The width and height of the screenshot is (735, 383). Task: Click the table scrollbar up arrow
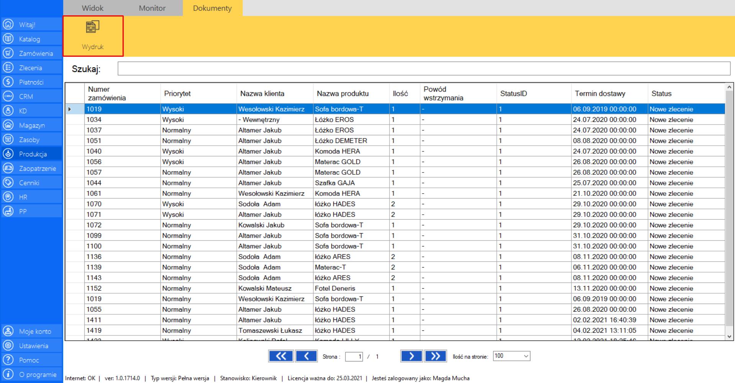click(730, 87)
